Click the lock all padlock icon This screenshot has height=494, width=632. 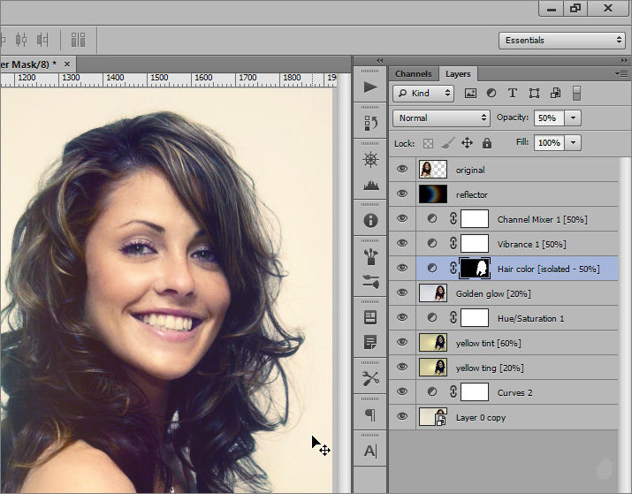(x=487, y=143)
